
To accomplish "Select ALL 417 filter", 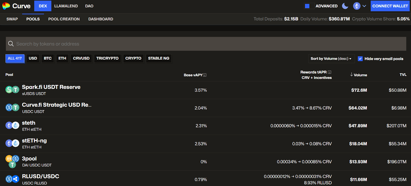I will pyautogui.click(x=15, y=58).
